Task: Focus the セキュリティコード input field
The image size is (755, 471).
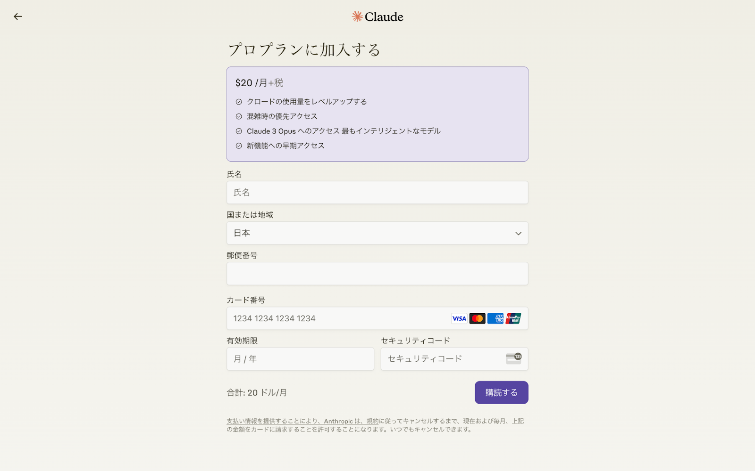Action: tap(454, 359)
